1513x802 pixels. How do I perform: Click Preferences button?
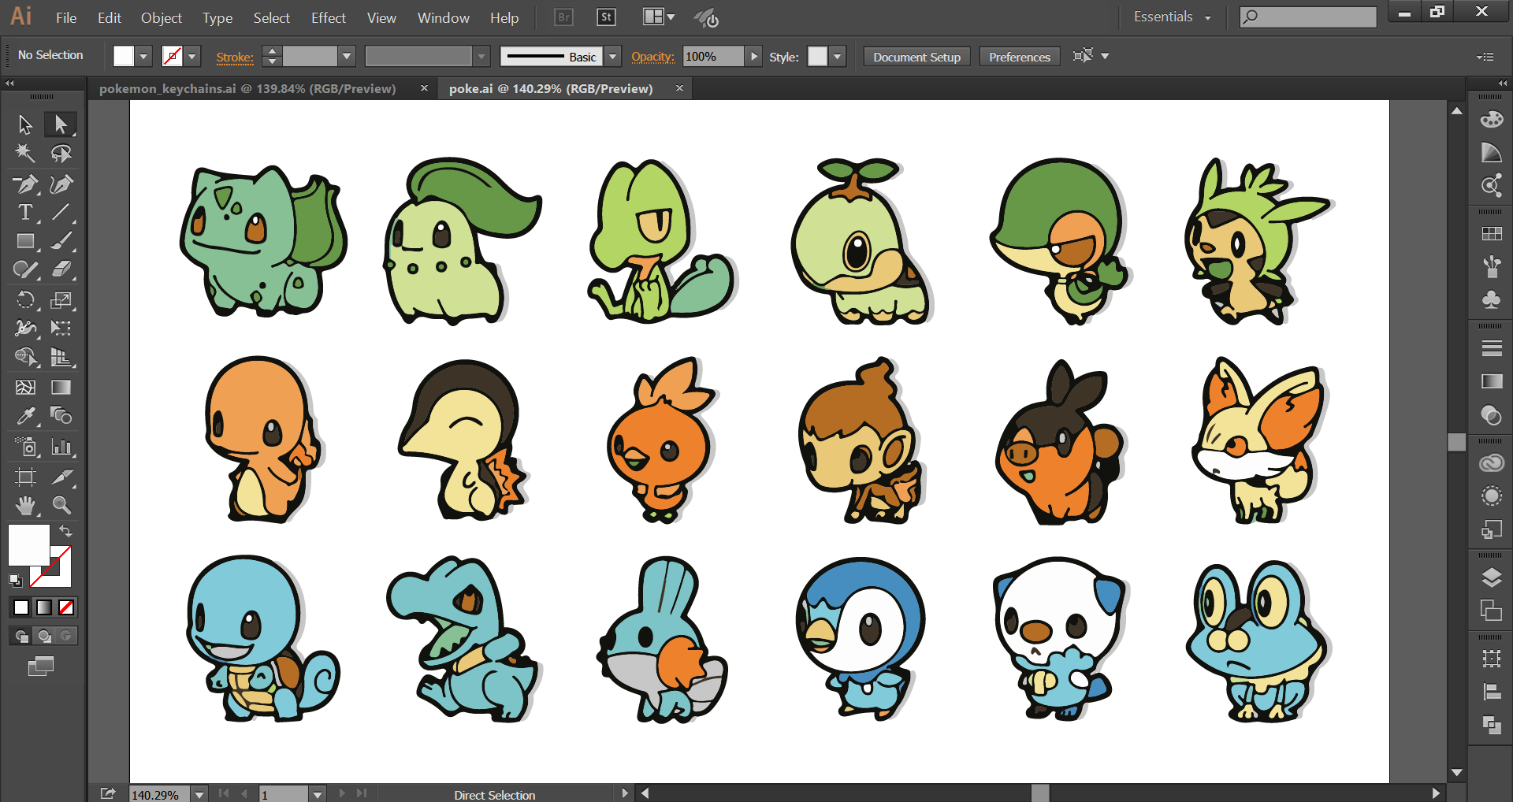[1019, 57]
